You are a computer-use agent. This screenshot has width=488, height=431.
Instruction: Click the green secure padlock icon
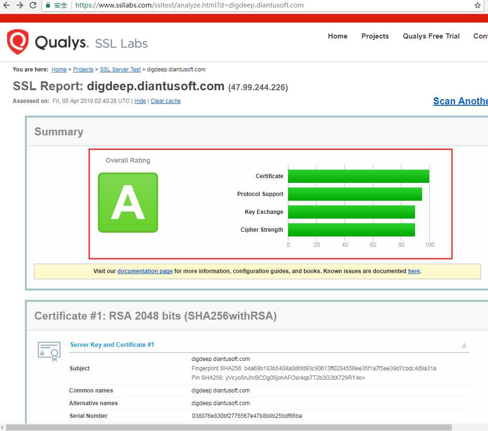coord(48,5)
